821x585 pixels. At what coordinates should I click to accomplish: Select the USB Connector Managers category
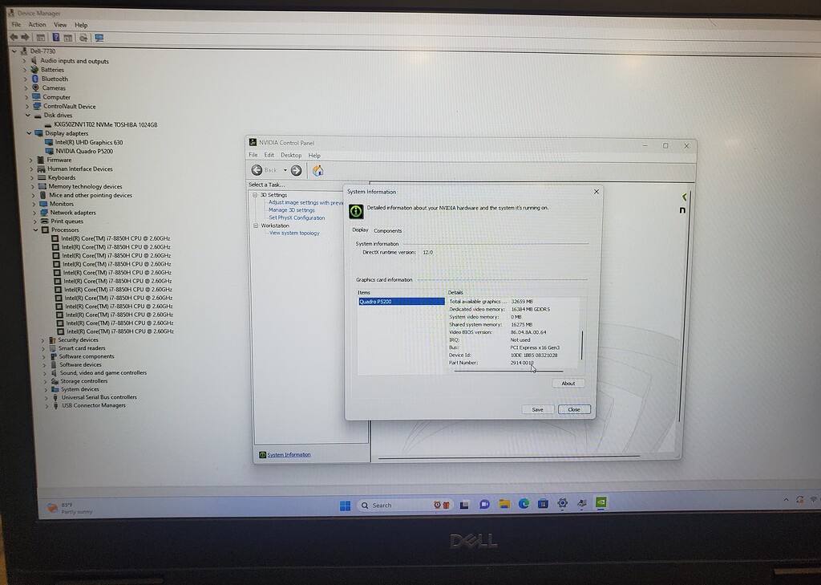pos(94,405)
